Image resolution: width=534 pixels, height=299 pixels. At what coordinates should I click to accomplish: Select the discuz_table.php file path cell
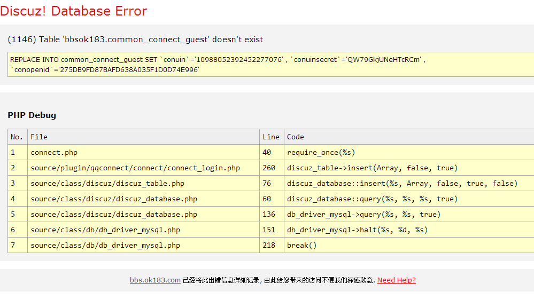[x=143, y=183]
